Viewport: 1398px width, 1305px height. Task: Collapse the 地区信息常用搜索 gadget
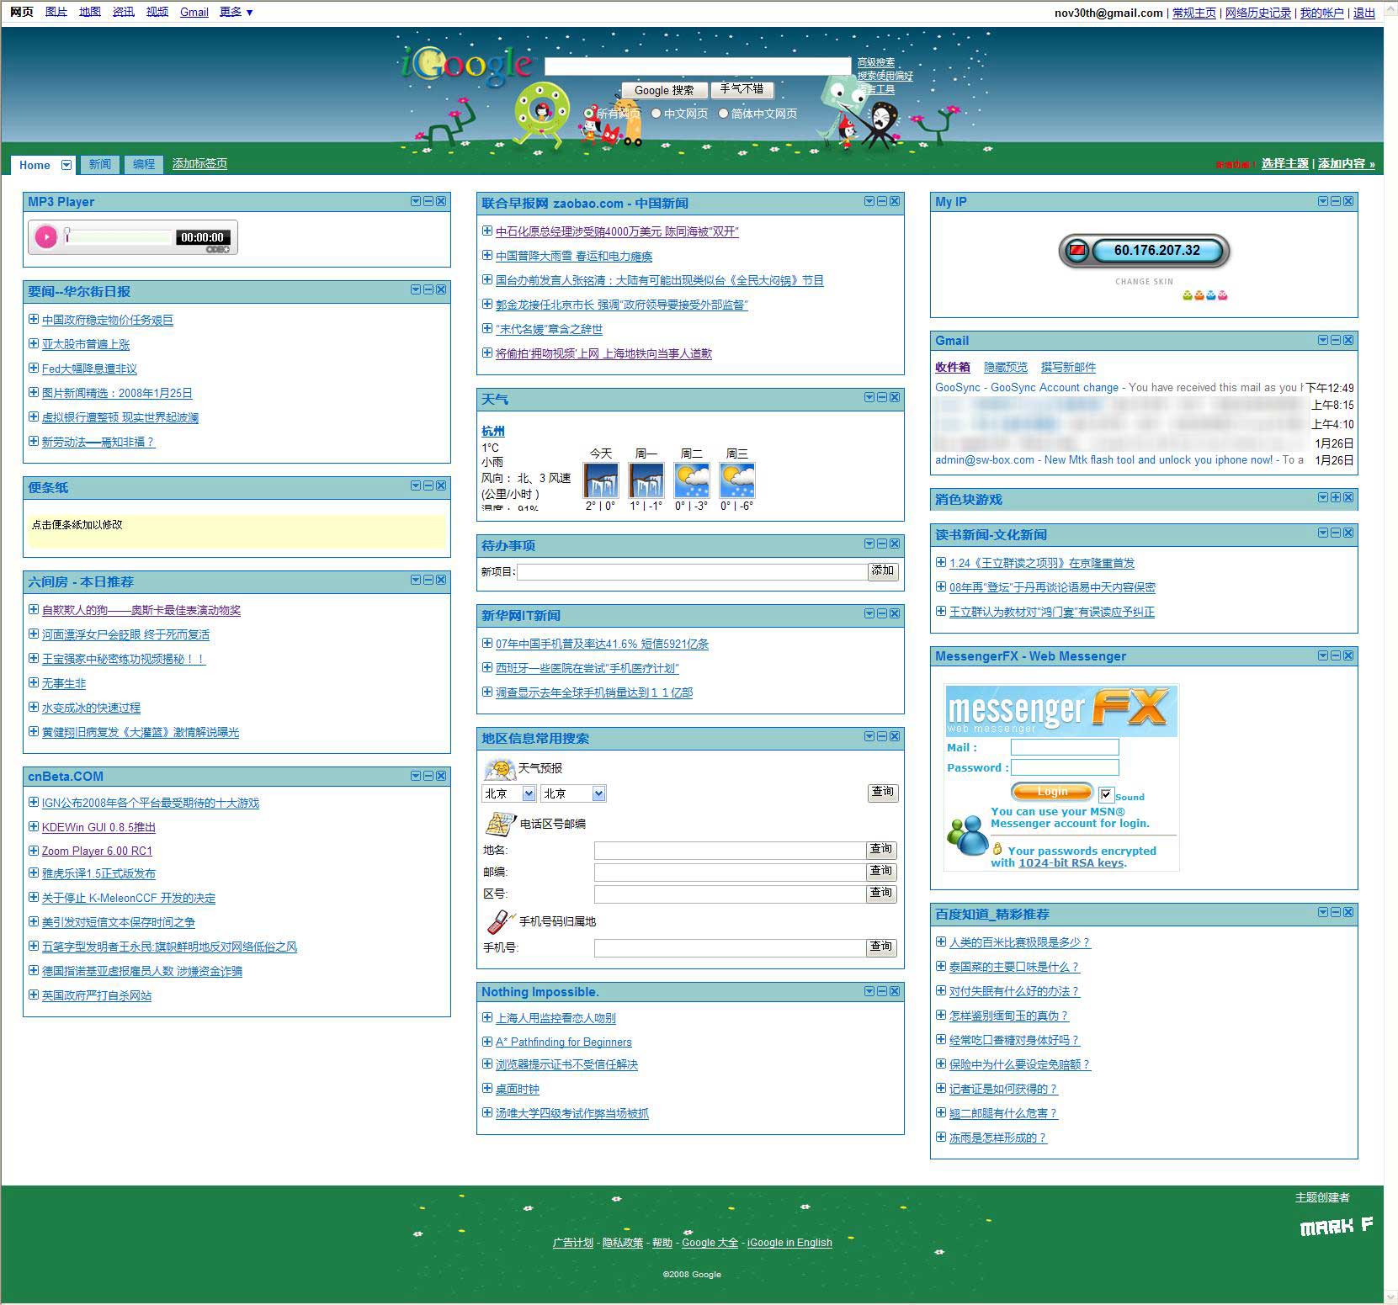pos(882,736)
